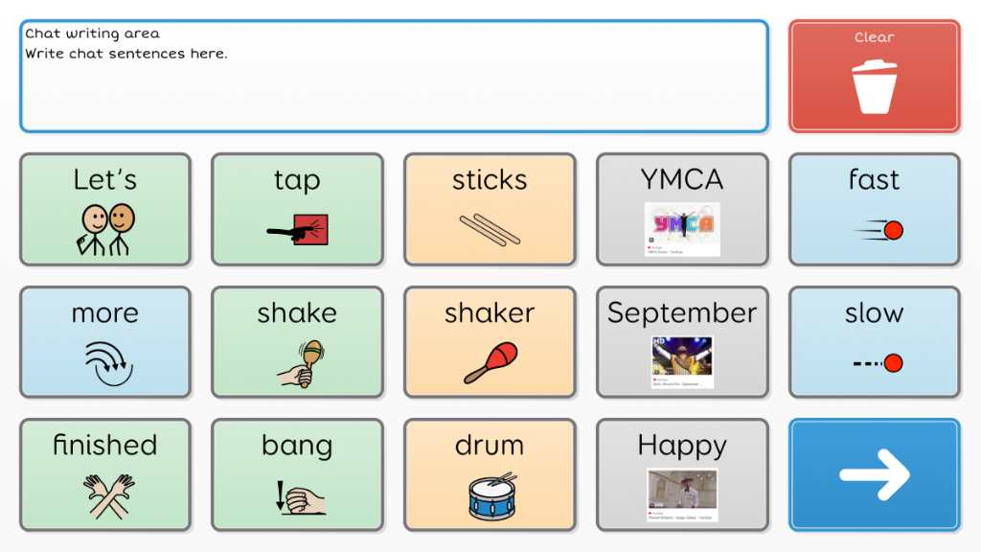
Task: Choose the "finished" crossed hands cell
Action: 105,475
